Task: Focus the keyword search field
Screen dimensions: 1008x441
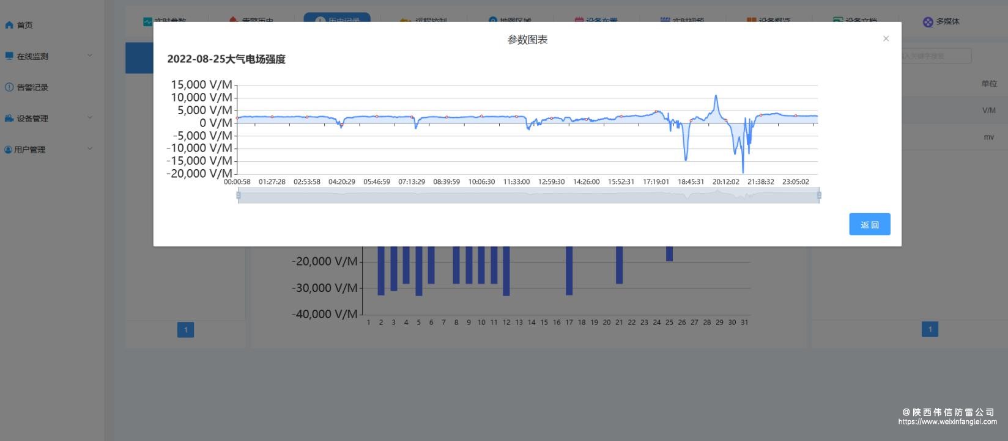Action: [x=936, y=56]
